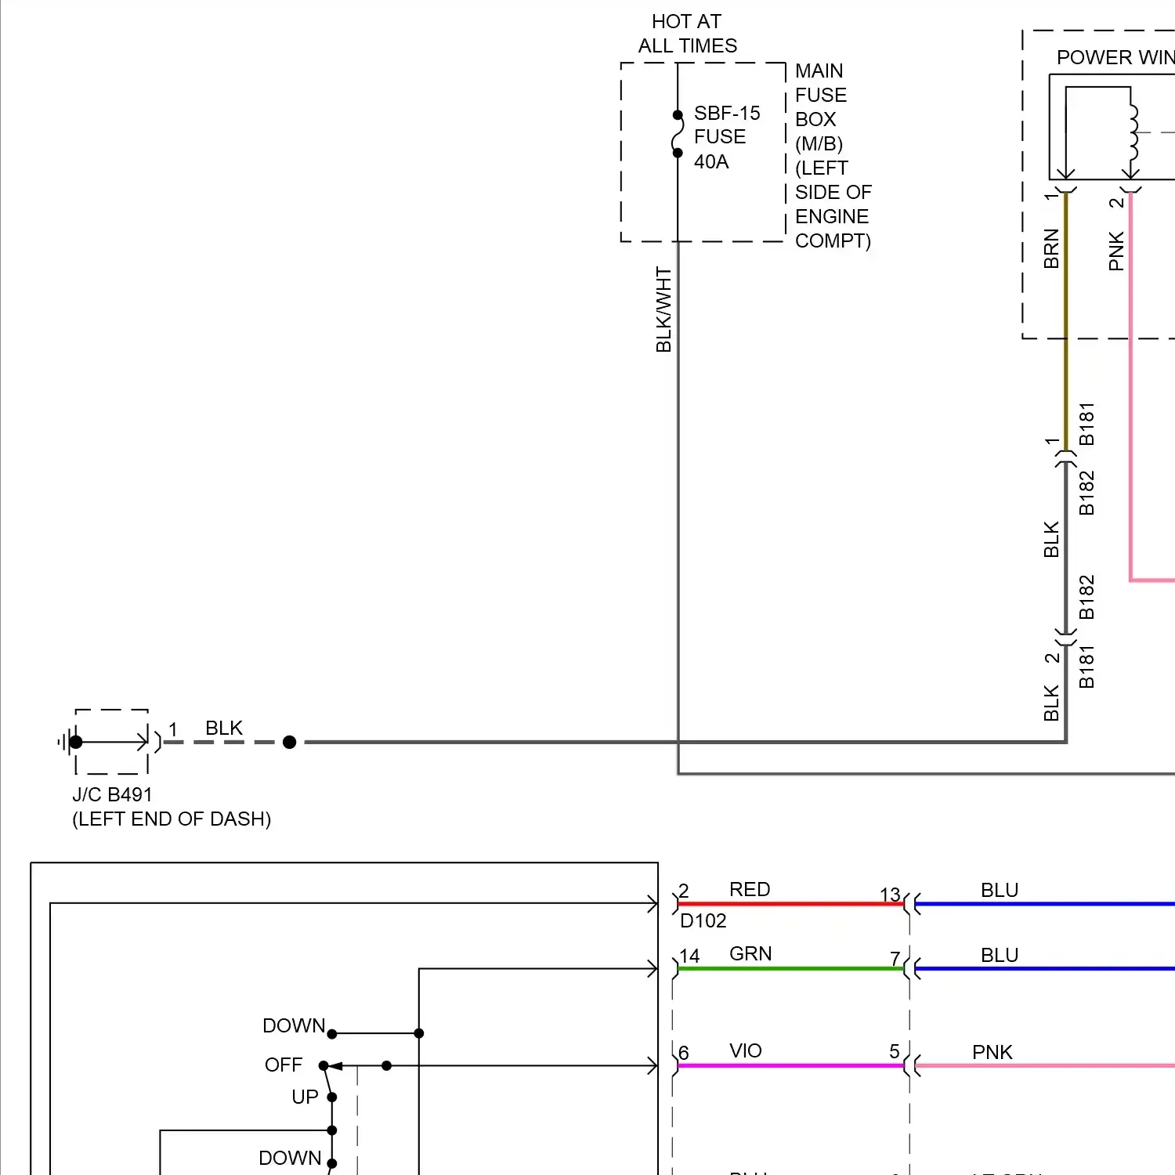Click the ground symbol at J/C B491
The width and height of the screenshot is (1175, 1175).
point(67,741)
